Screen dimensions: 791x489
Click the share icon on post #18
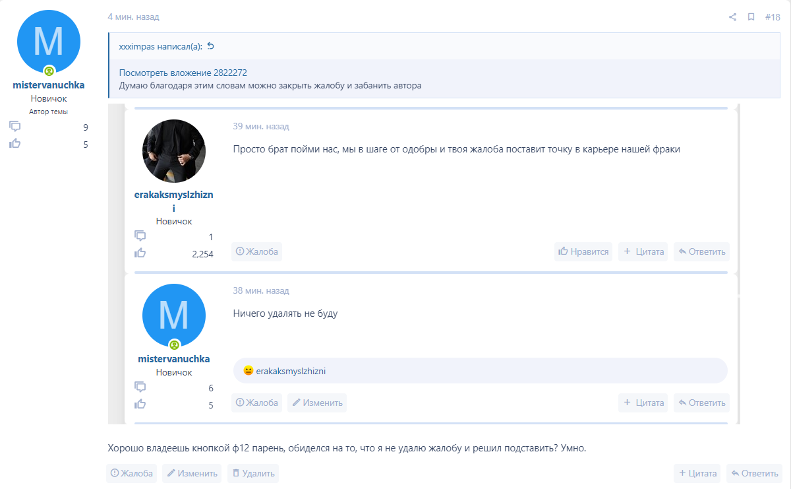coord(732,17)
